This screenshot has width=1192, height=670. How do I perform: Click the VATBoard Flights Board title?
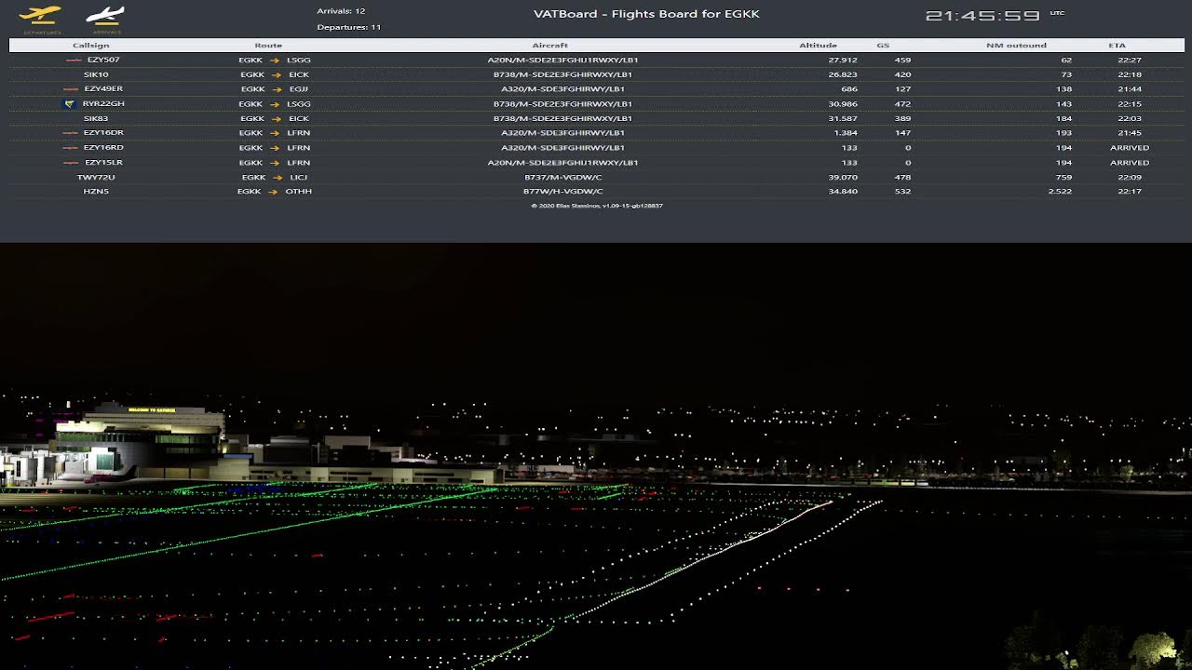646,14
